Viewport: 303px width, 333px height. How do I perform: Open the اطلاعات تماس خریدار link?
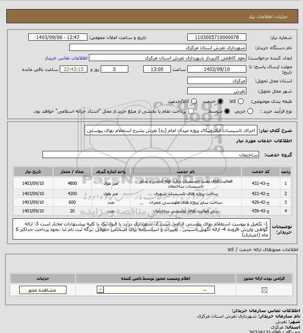pos(66,58)
